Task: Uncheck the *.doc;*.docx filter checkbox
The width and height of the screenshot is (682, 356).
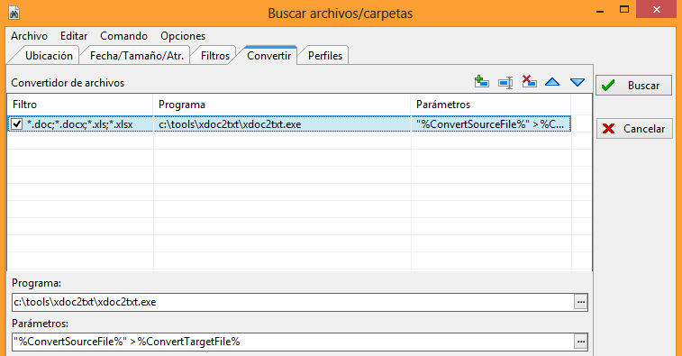Action: coord(16,124)
